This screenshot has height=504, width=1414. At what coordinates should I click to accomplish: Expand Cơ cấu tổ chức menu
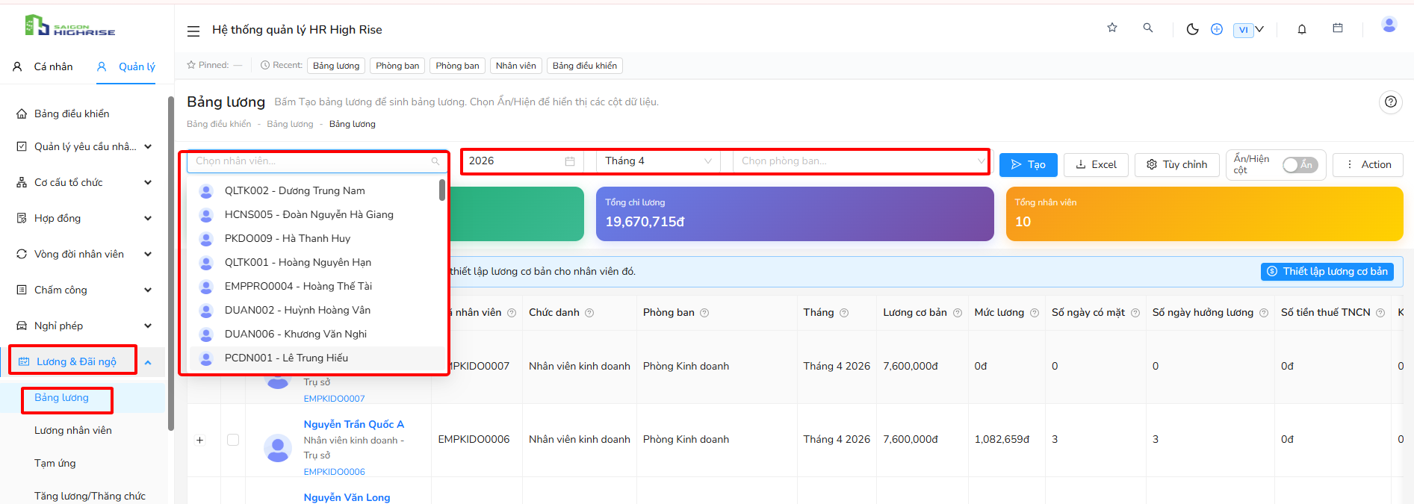(84, 182)
